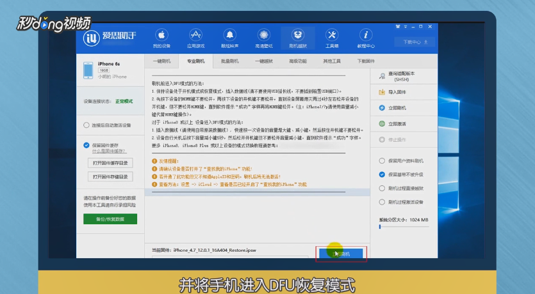
Task: Open the 高清壁纸 flower icon
Action: [264, 35]
